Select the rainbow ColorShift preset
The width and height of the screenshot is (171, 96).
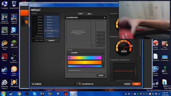[x=85, y=58]
